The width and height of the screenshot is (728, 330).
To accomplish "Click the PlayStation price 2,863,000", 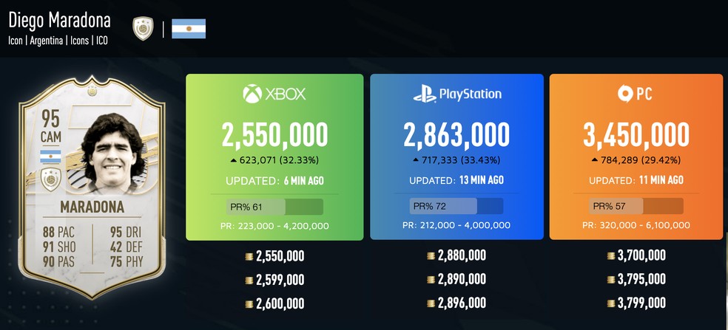I will [456, 135].
